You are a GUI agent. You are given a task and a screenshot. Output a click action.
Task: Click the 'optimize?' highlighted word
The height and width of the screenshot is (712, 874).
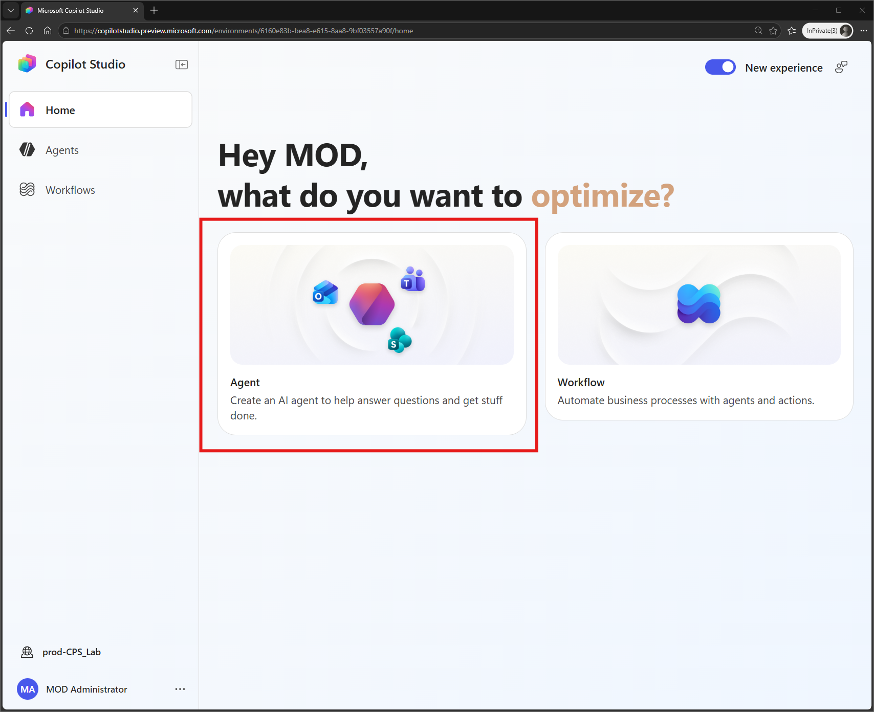(603, 196)
